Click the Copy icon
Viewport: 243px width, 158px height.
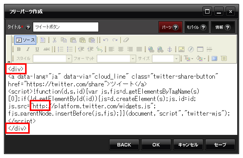64,40
